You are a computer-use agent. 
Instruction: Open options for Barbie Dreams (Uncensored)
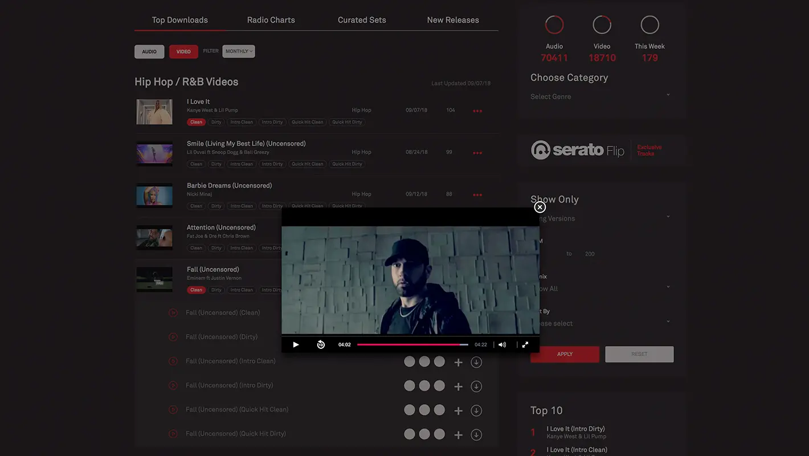[x=477, y=195]
